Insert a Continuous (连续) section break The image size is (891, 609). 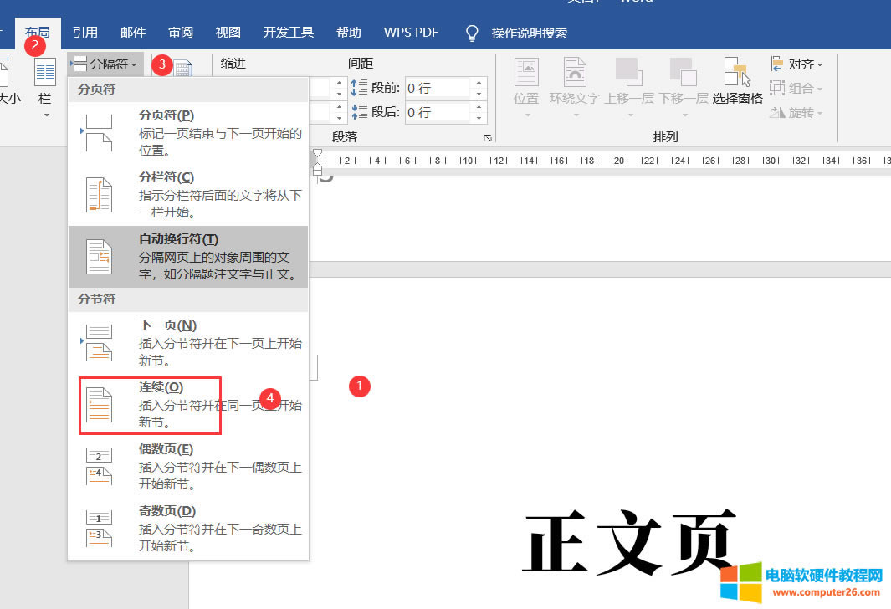100,405
